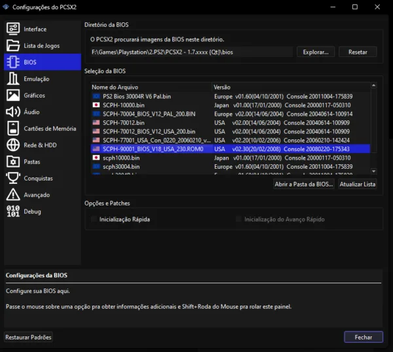
Task: Click the Japan flag beside SCPH-10000.bin
Action: tap(96, 105)
